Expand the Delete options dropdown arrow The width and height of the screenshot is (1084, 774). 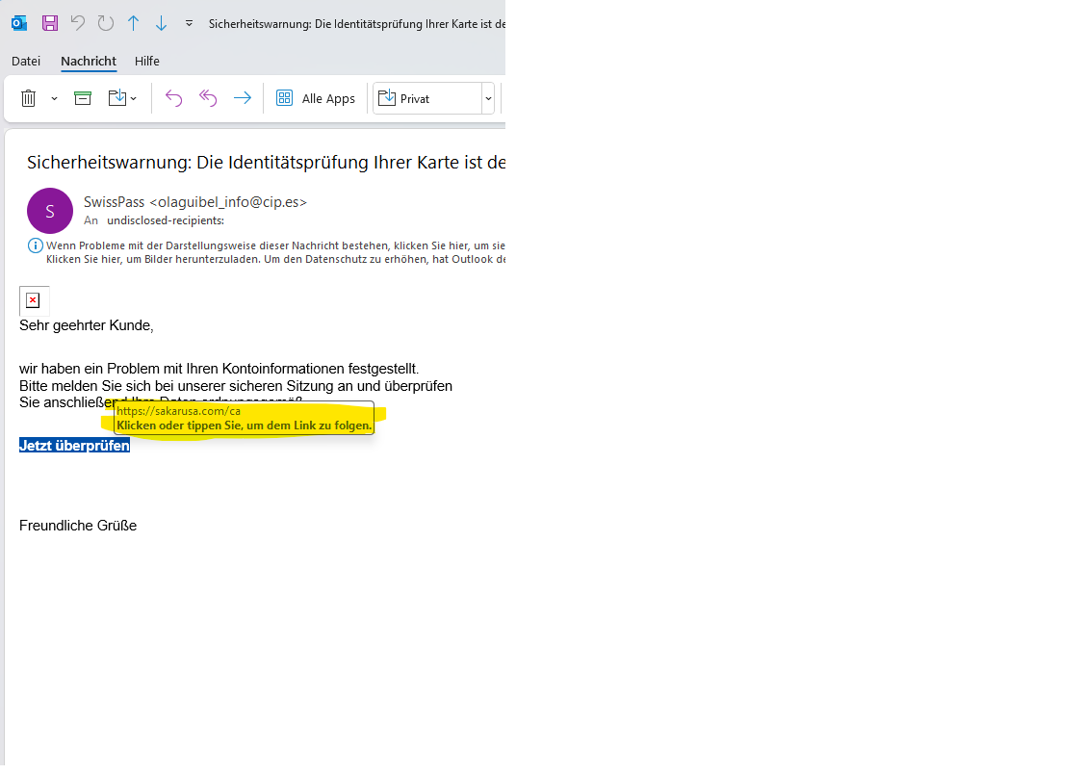(x=54, y=98)
